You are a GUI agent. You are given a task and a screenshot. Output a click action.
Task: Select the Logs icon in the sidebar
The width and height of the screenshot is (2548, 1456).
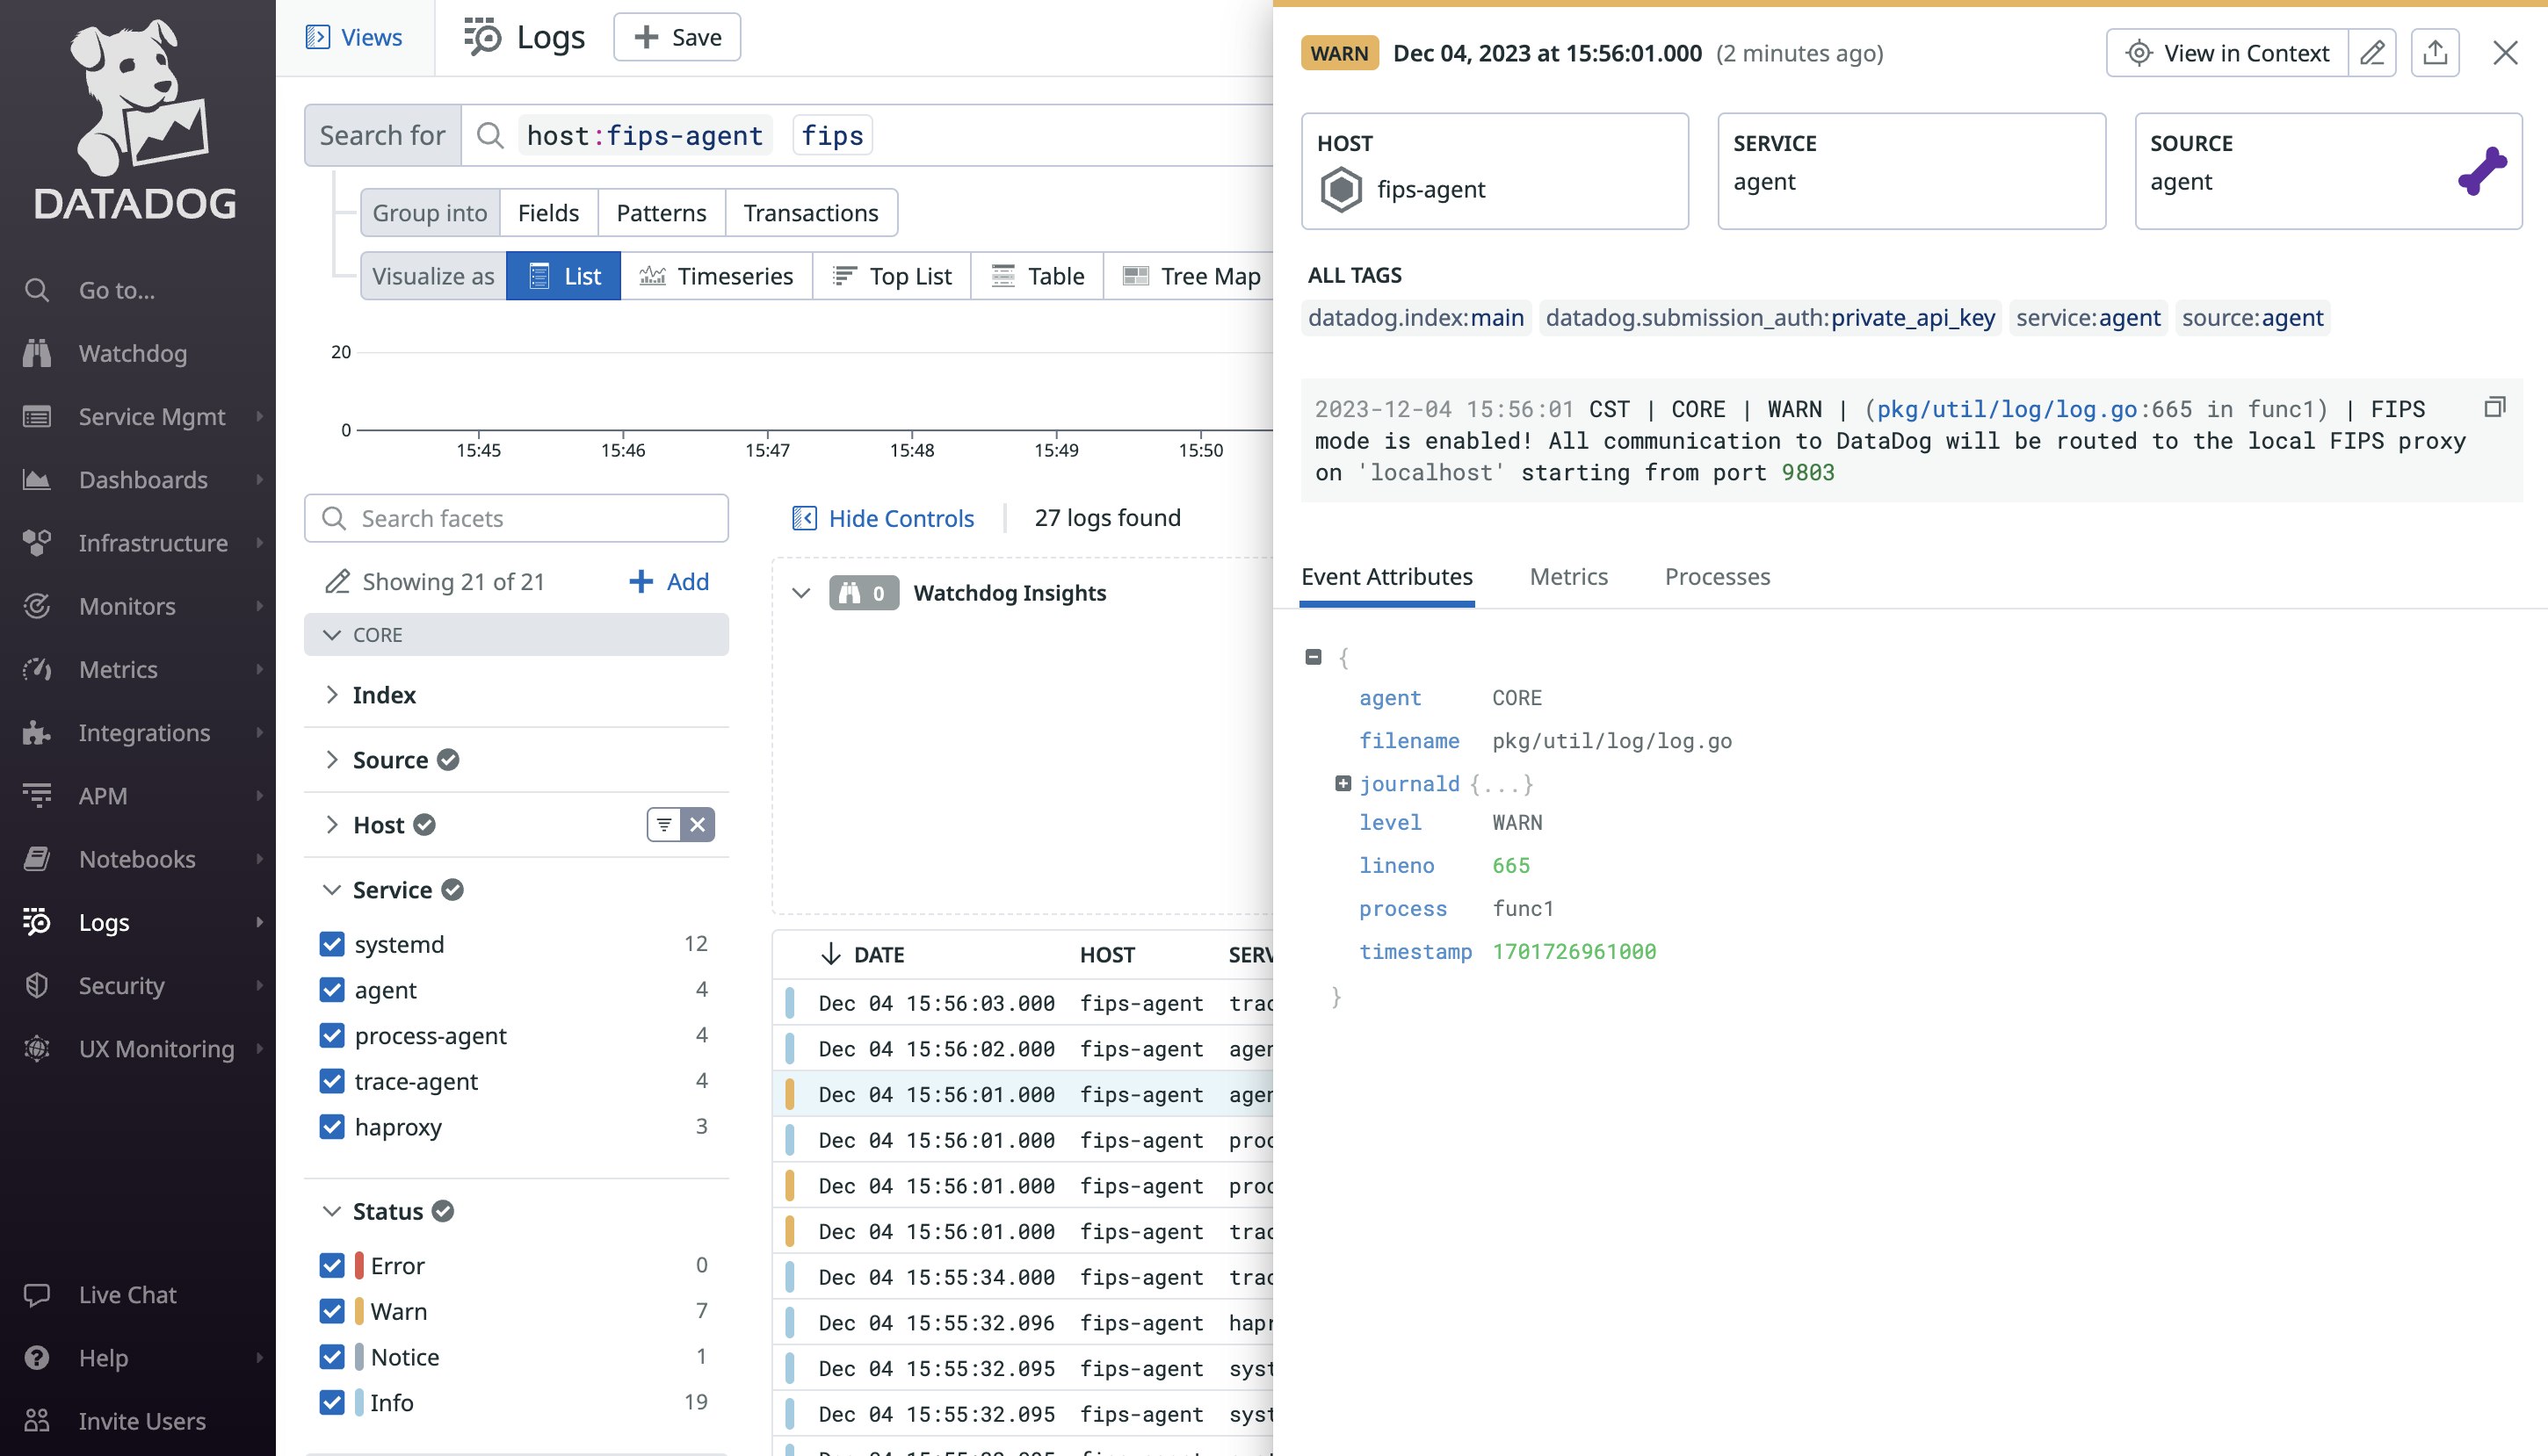pos(36,922)
